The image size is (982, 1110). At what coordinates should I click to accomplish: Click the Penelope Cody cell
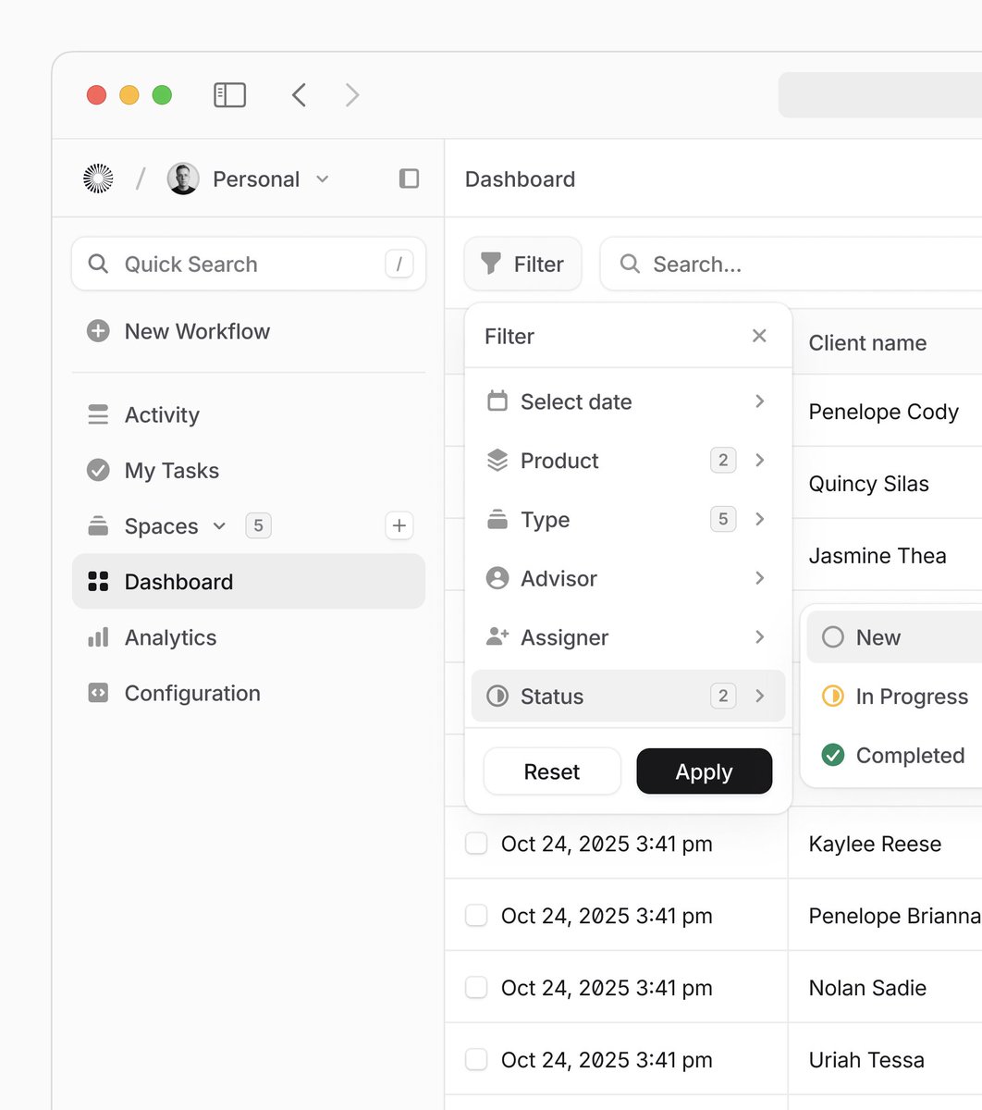click(883, 412)
